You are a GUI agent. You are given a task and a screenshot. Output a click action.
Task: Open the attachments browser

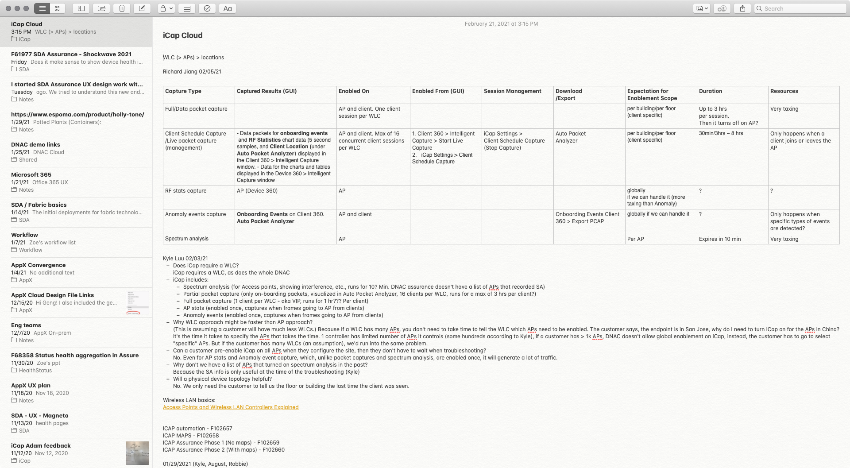(x=101, y=8)
